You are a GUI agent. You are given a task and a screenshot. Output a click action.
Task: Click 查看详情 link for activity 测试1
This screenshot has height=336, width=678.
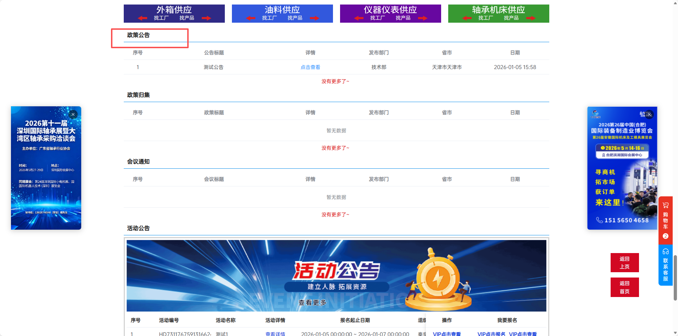[x=275, y=334]
